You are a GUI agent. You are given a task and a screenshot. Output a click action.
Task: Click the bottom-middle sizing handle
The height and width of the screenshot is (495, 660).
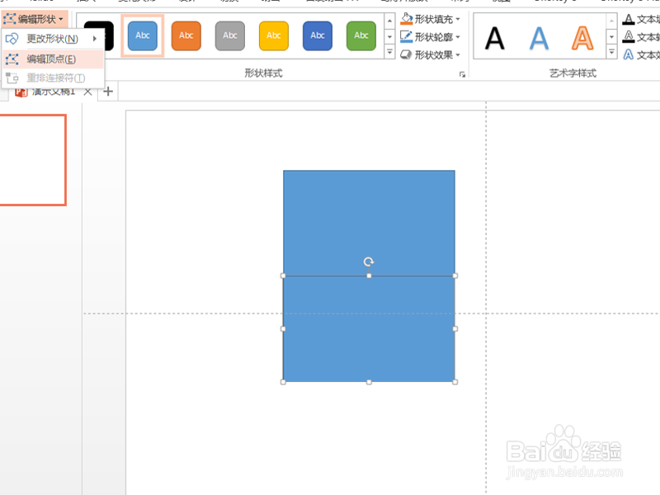[369, 382]
